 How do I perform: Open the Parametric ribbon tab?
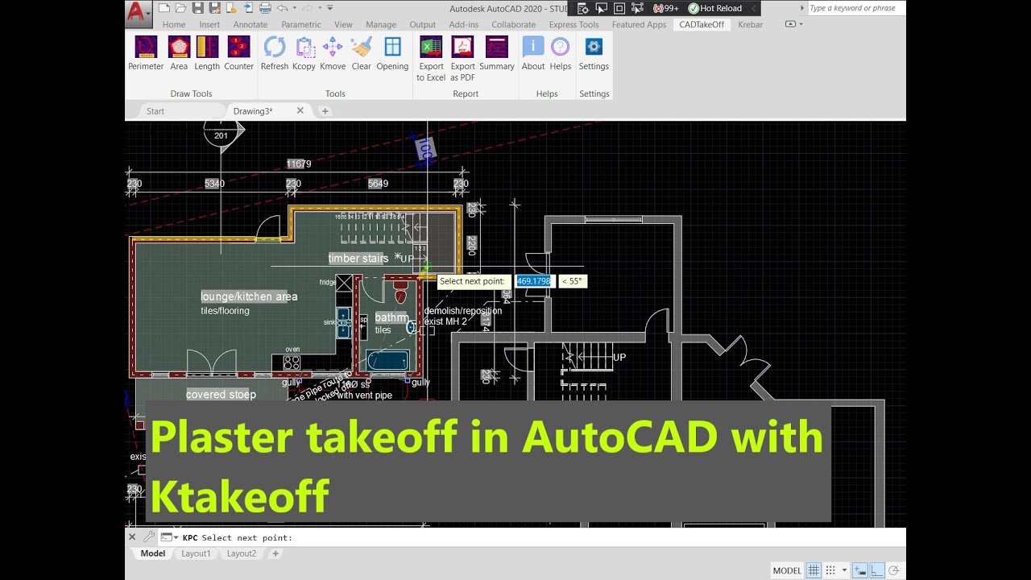[x=301, y=24]
